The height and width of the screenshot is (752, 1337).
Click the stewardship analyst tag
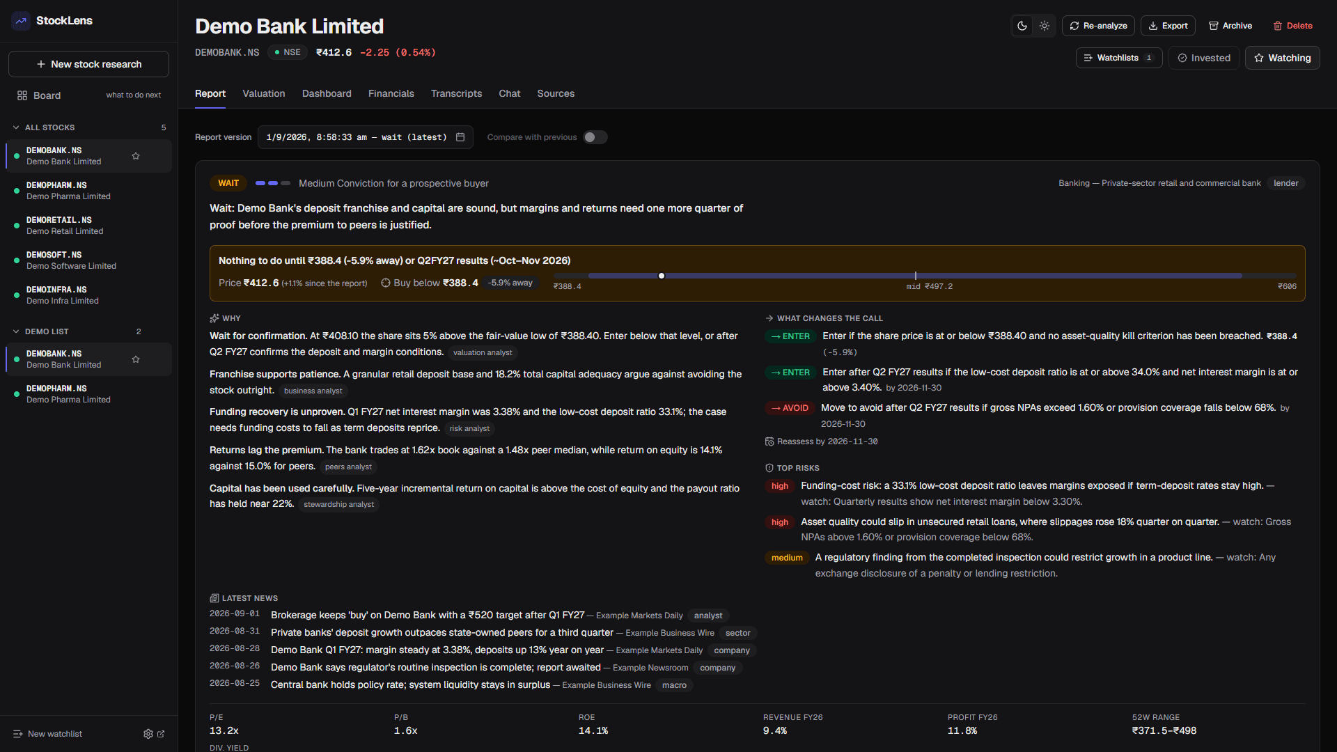[x=338, y=504]
